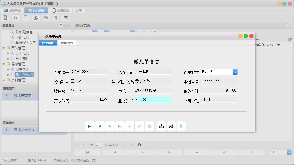Screen dimensions: 294x165
Task: Click the magnifier search icon in the top toolbar
Action: pyautogui.click(x=5, y=17)
